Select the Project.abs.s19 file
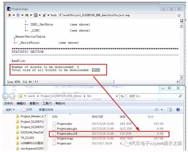The image size is (188, 152). point(67,134)
